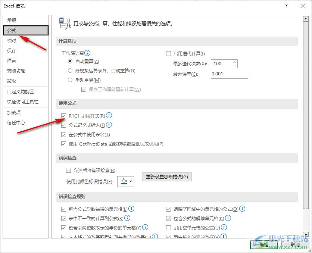Screen dimensions: 312x253
Task: Open the 常规 category
Action: pos(26,20)
